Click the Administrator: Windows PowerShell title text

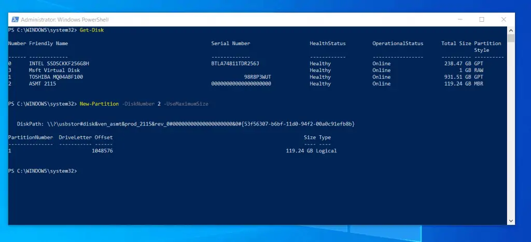pyautogui.click(x=65, y=20)
